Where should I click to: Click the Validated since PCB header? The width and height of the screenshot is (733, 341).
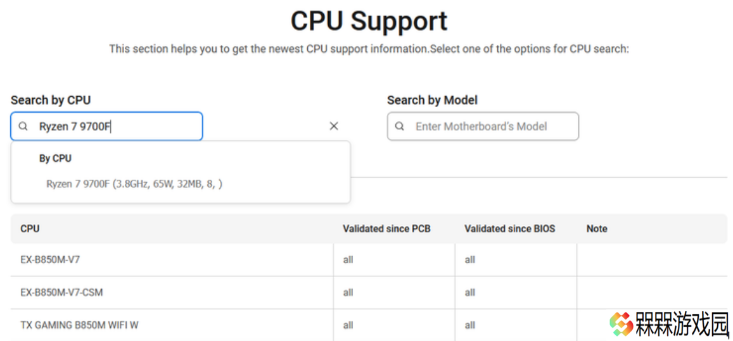tap(386, 229)
